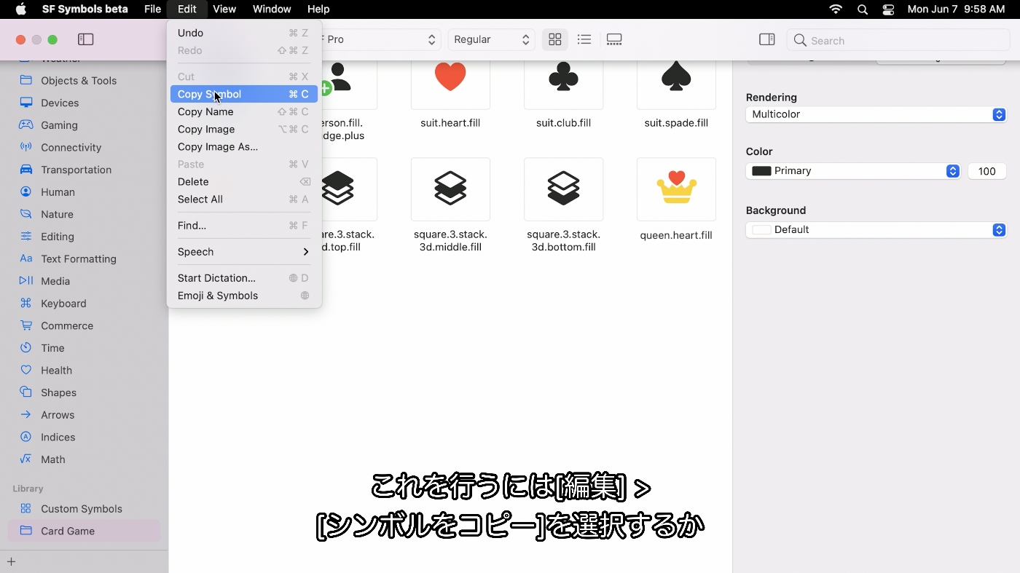
Task: Choose Copy Symbol from Edit menu
Action: (x=244, y=94)
